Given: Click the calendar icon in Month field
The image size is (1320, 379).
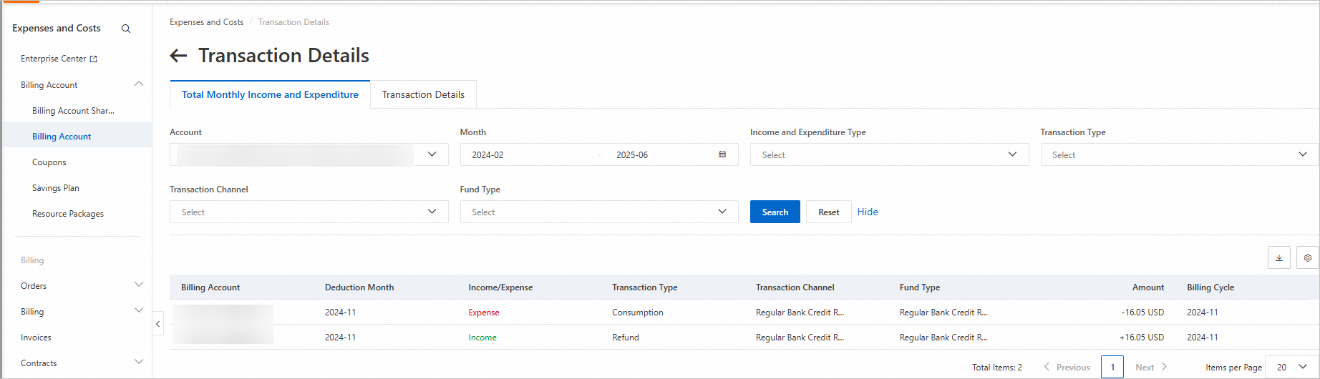Looking at the screenshot, I should 722,154.
